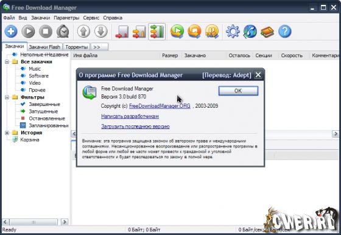Select the Остановленные filter
Screen dimensions: 341x235
[47, 119]
